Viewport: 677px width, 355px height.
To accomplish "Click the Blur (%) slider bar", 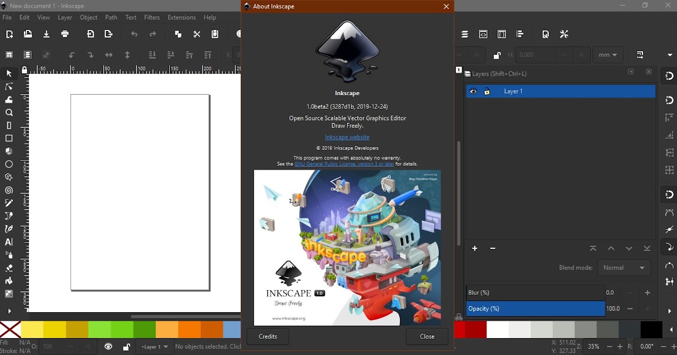I will [x=535, y=292].
